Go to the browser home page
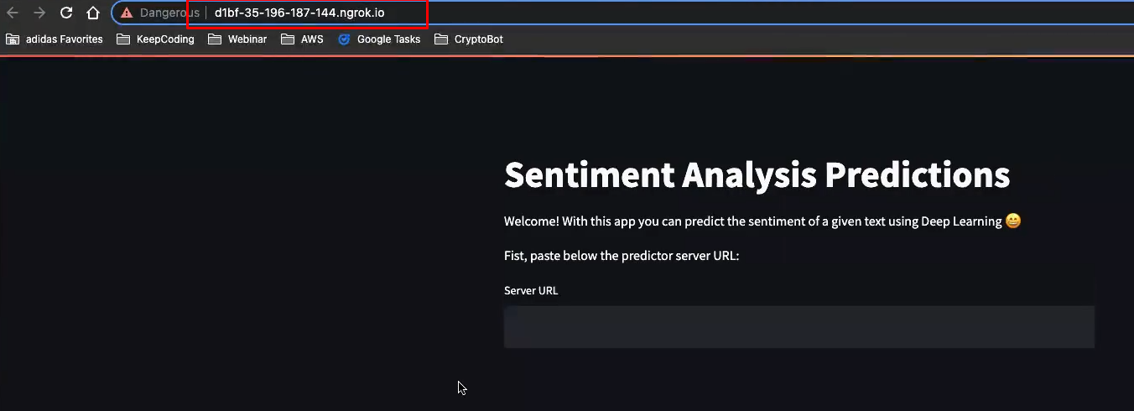The width and height of the screenshot is (1134, 411). pos(93,13)
